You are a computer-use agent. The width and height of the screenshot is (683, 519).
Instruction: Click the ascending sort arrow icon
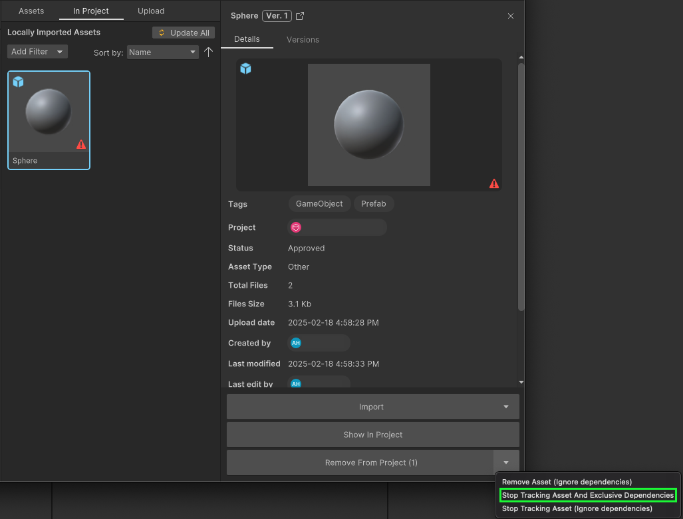tap(208, 52)
